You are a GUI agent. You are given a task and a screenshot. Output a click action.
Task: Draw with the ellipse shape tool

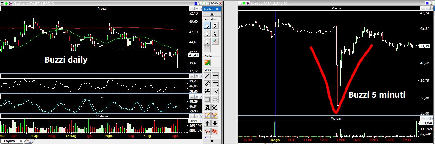coord(215,99)
